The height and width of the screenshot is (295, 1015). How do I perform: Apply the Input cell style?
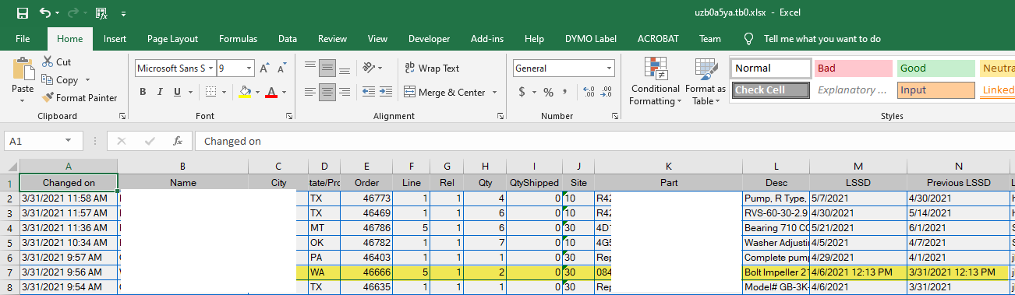tap(936, 90)
